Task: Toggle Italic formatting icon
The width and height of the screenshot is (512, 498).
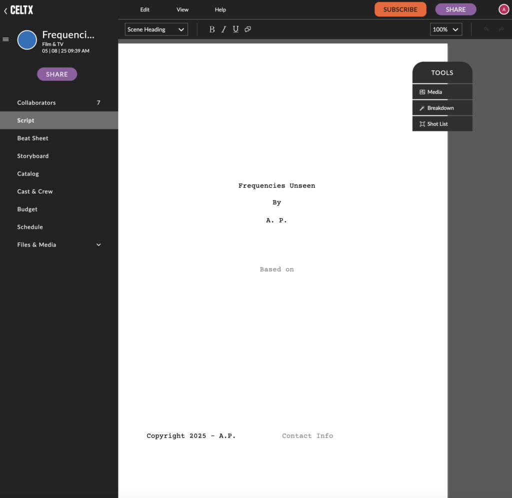Action: (x=223, y=29)
